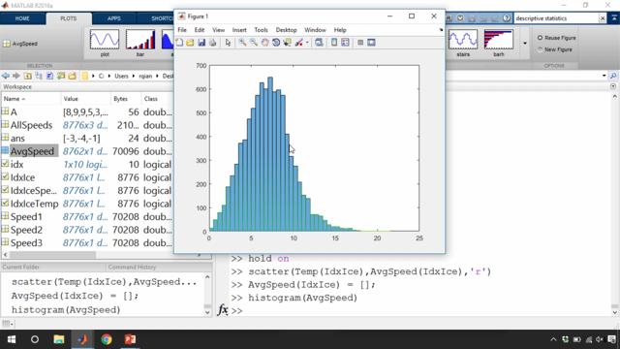Choose the bar chart plot thumbnail
The height and width of the screenshot is (349, 620).
pyautogui.click(x=140, y=43)
